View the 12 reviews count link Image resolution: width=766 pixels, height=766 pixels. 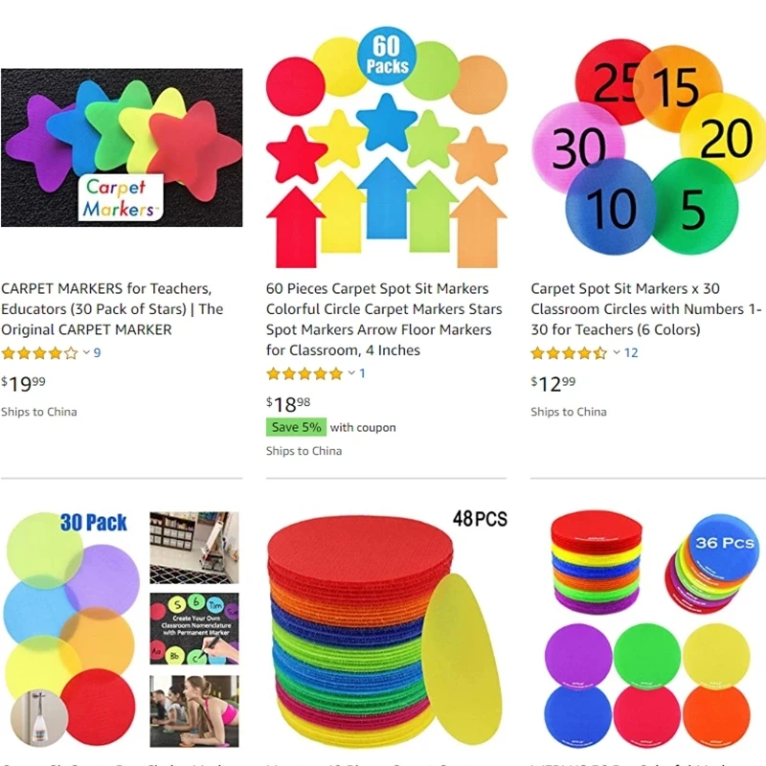[631, 352]
